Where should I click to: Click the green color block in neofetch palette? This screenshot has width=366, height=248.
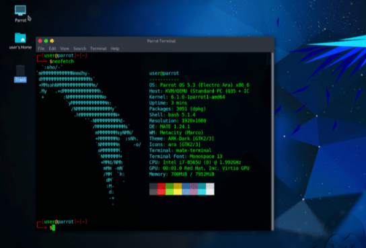point(170,189)
